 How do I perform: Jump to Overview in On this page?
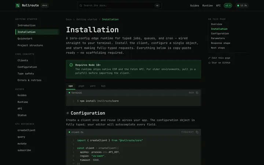217,24
